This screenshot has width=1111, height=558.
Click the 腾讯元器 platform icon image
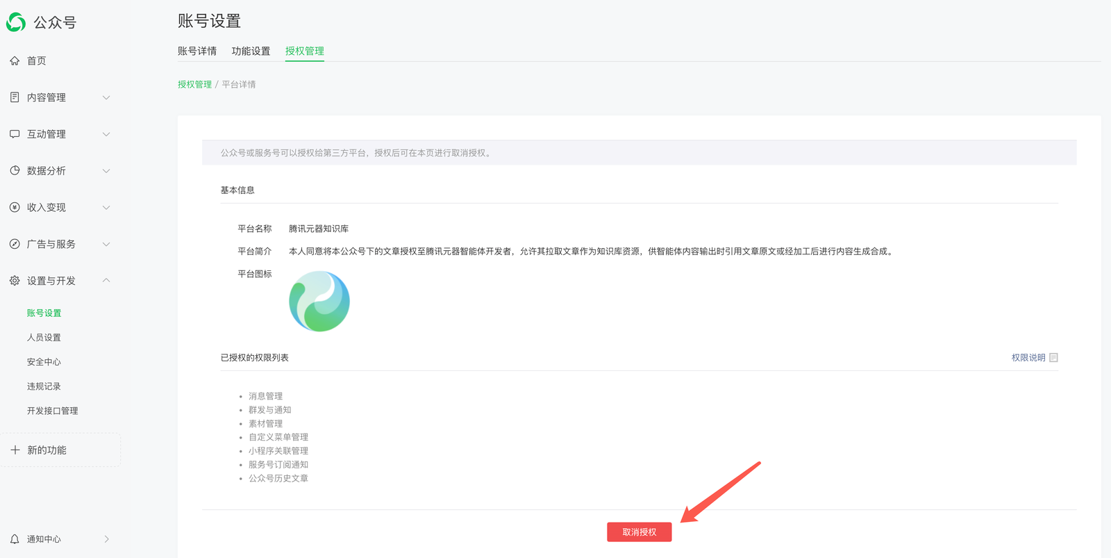point(319,302)
